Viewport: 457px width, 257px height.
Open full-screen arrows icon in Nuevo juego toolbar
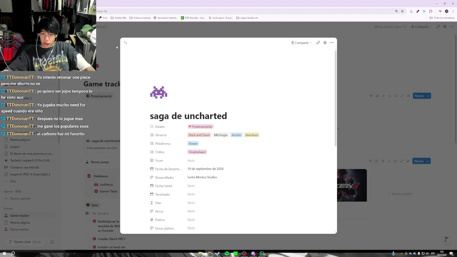[x=402, y=161]
